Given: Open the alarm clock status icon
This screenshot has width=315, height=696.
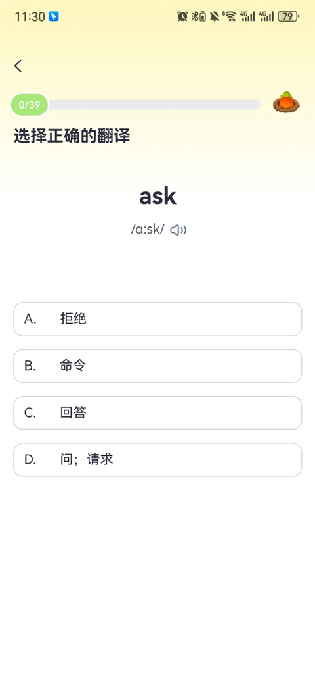Looking at the screenshot, I should point(182,17).
